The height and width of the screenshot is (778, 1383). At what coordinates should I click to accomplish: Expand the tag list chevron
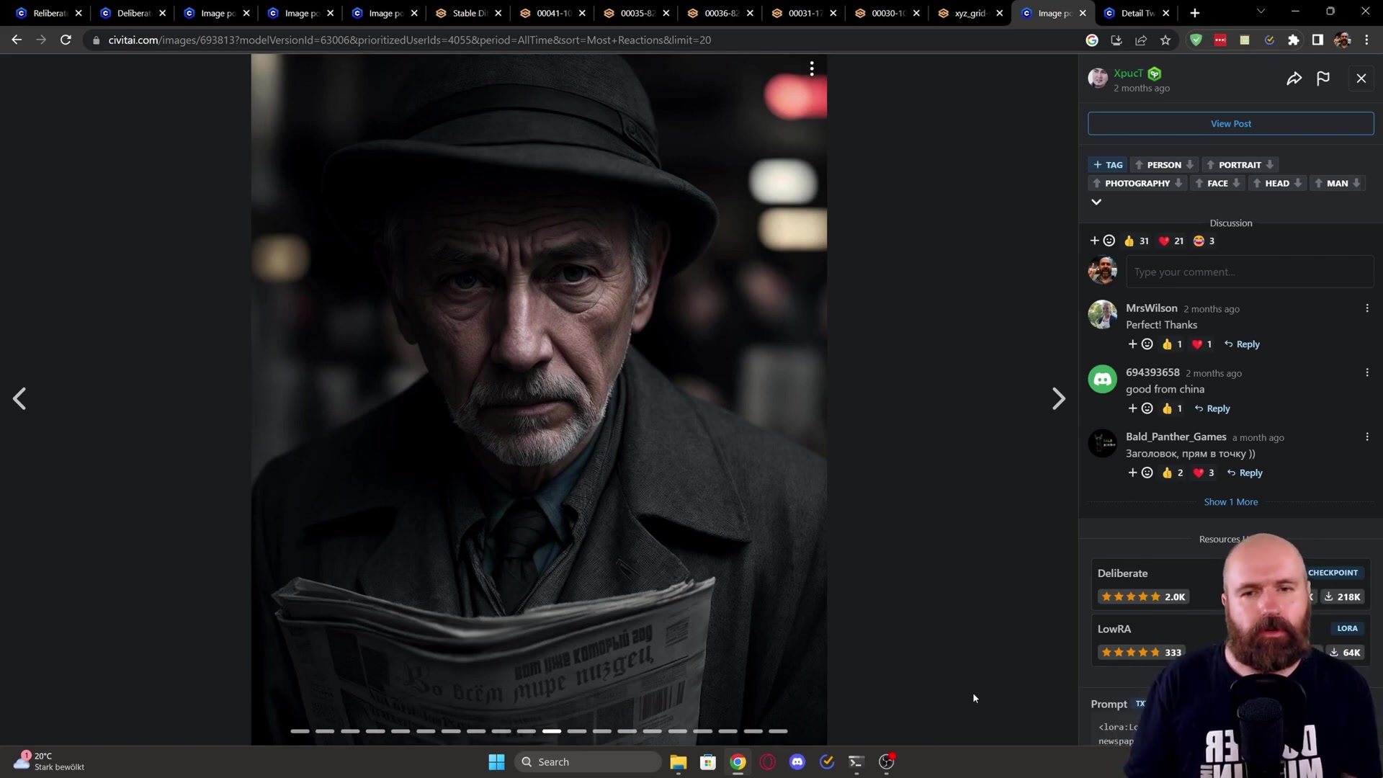[1096, 202]
